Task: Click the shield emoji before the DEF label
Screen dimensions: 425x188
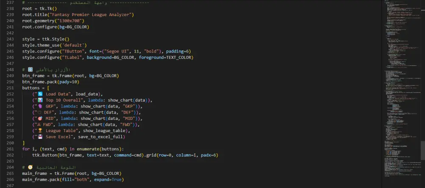Action: coord(39,112)
